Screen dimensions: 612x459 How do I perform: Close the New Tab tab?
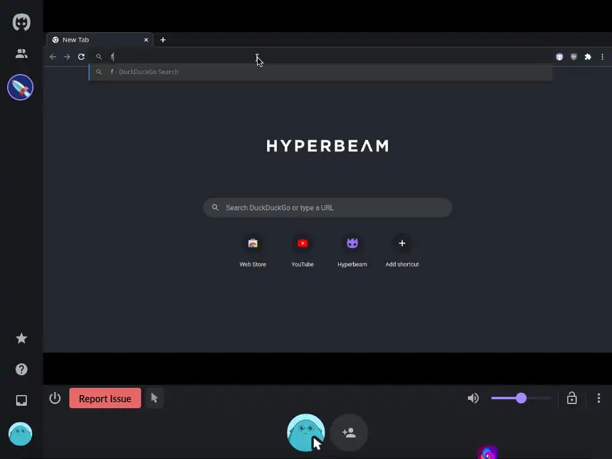pyautogui.click(x=146, y=40)
